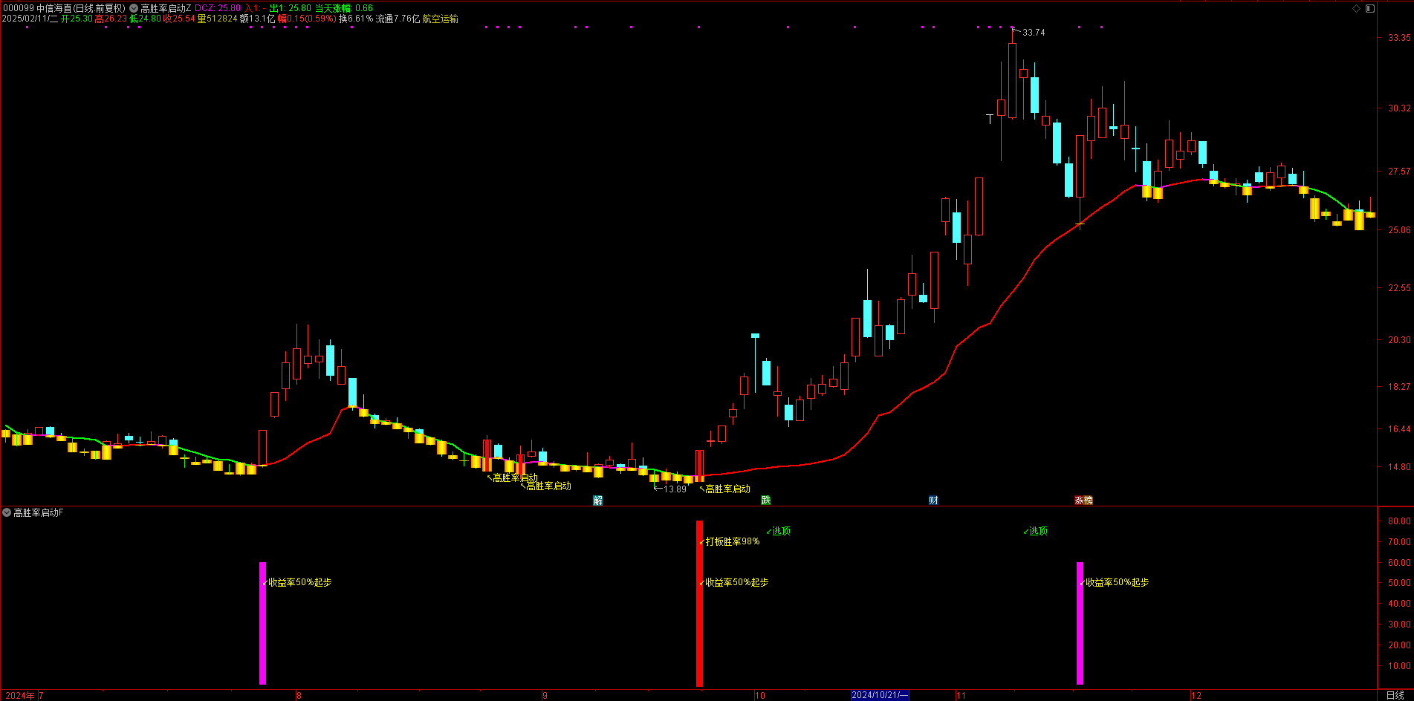Select the 2024/10/21 date marker on time axis

tap(880, 695)
